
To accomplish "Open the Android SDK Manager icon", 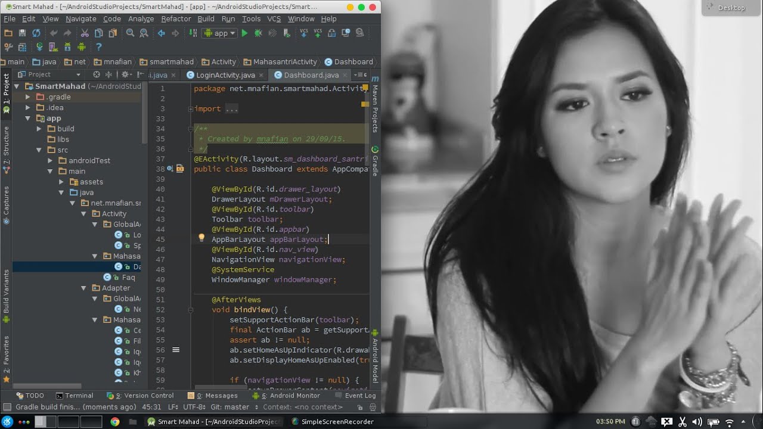I will (67, 47).
